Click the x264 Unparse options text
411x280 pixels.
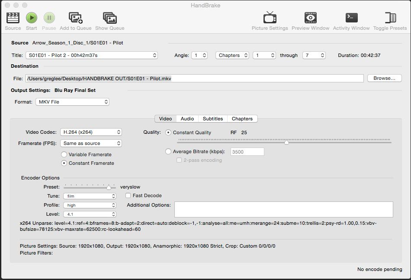(198, 226)
